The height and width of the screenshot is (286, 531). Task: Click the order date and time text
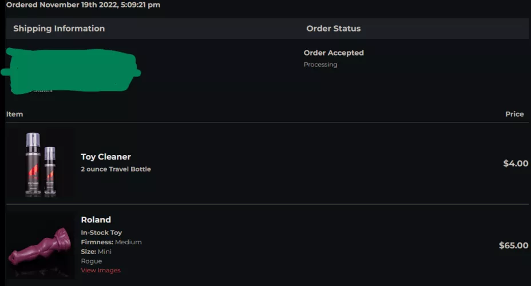click(x=83, y=5)
